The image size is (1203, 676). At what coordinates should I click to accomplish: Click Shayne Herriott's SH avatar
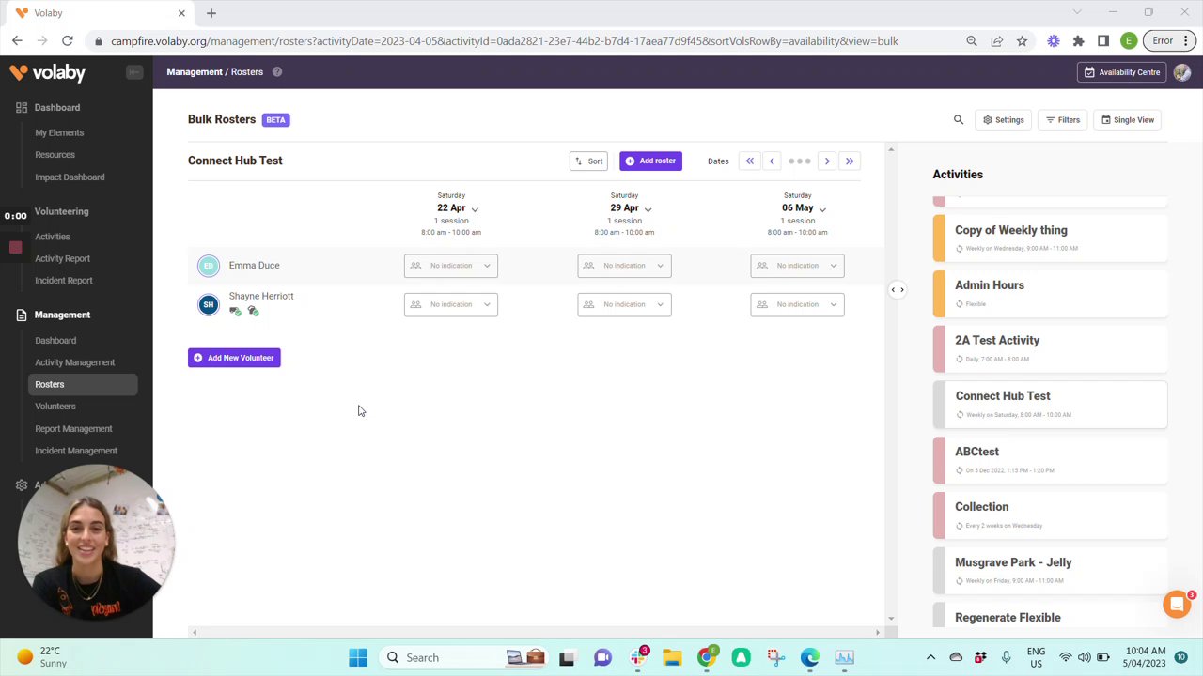coord(209,304)
